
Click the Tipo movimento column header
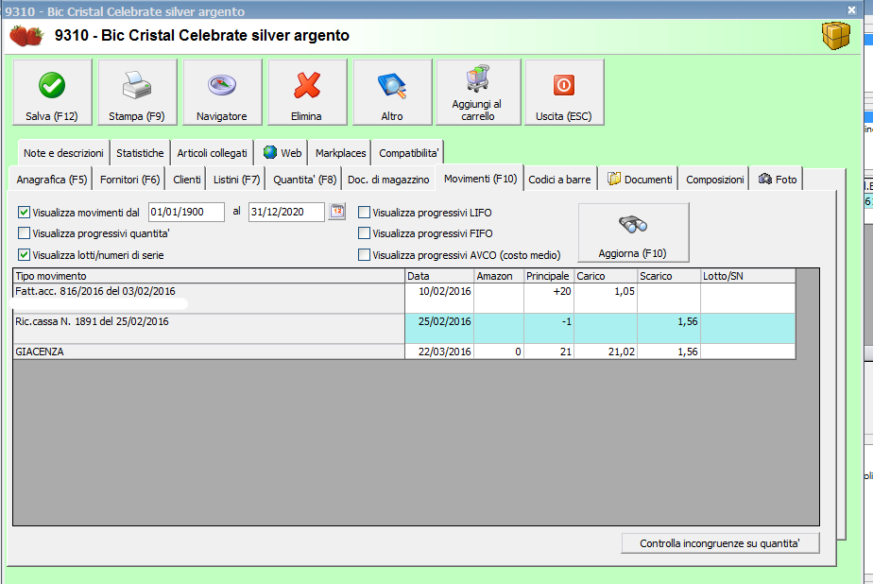(209, 276)
